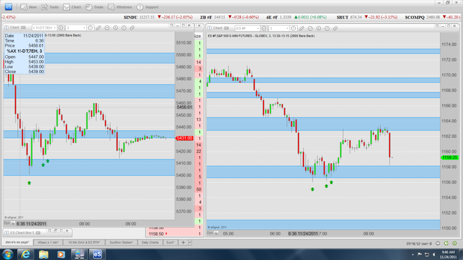Toggle Dyn scaling in ES #F chart
The height and width of the screenshot is (260, 463).
pyautogui.click(x=210, y=233)
